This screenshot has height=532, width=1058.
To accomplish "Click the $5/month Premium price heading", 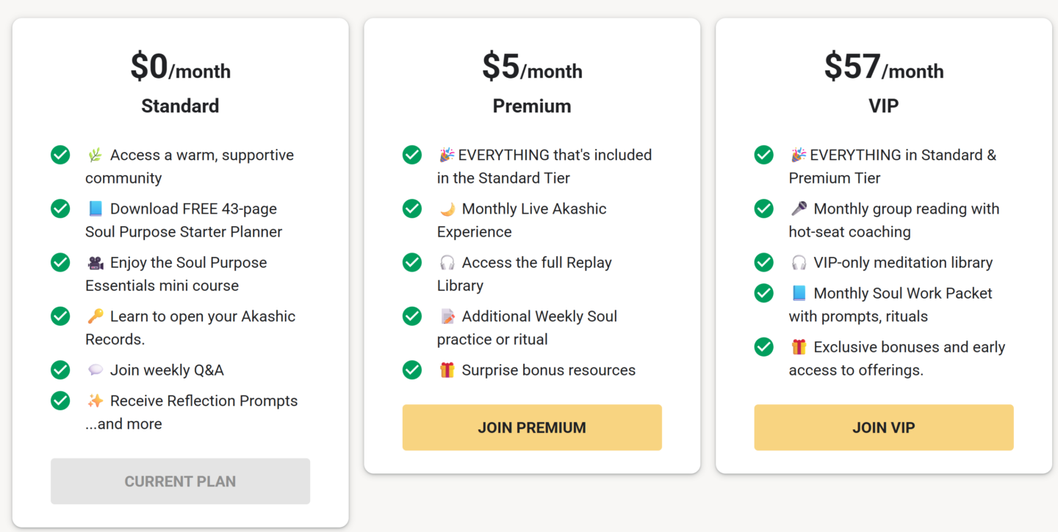I will click(532, 68).
